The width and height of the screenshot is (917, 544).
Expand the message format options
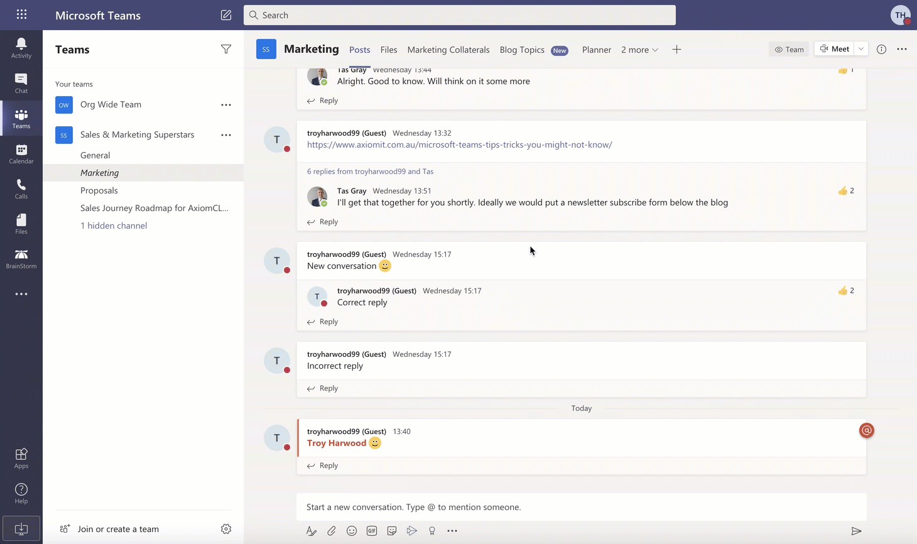[312, 531]
